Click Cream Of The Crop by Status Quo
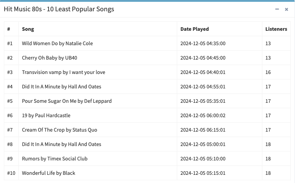Image resolution: width=295 pixels, height=183 pixels. click(59, 130)
